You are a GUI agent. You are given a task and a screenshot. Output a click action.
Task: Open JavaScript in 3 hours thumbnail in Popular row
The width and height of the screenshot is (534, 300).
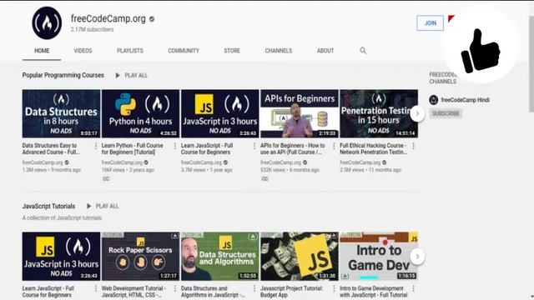click(220, 113)
